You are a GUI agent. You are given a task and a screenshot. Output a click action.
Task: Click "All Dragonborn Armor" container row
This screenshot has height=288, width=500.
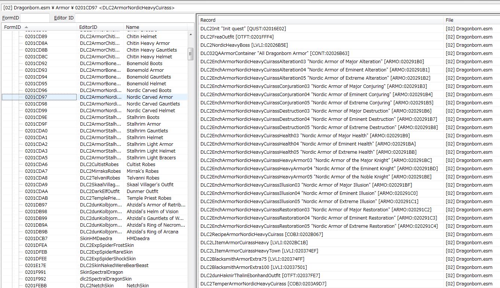(x=349, y=53)
